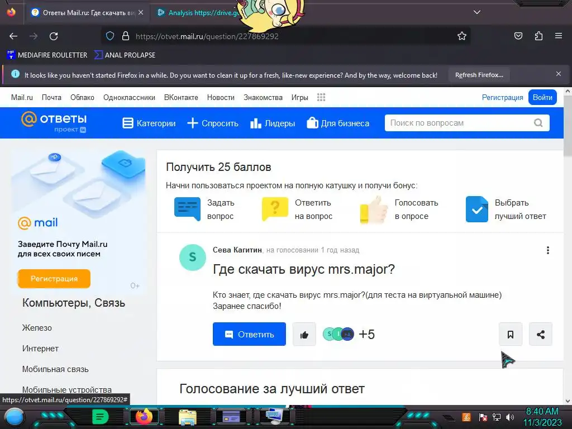The image size is (572, 429).
Task: Show users who liked, the +5 avatars
Action: coord(349,334)
